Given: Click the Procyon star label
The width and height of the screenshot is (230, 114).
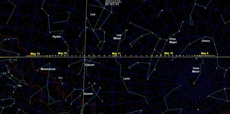Looking at the screenshot, I should click(x=61, y=78).
